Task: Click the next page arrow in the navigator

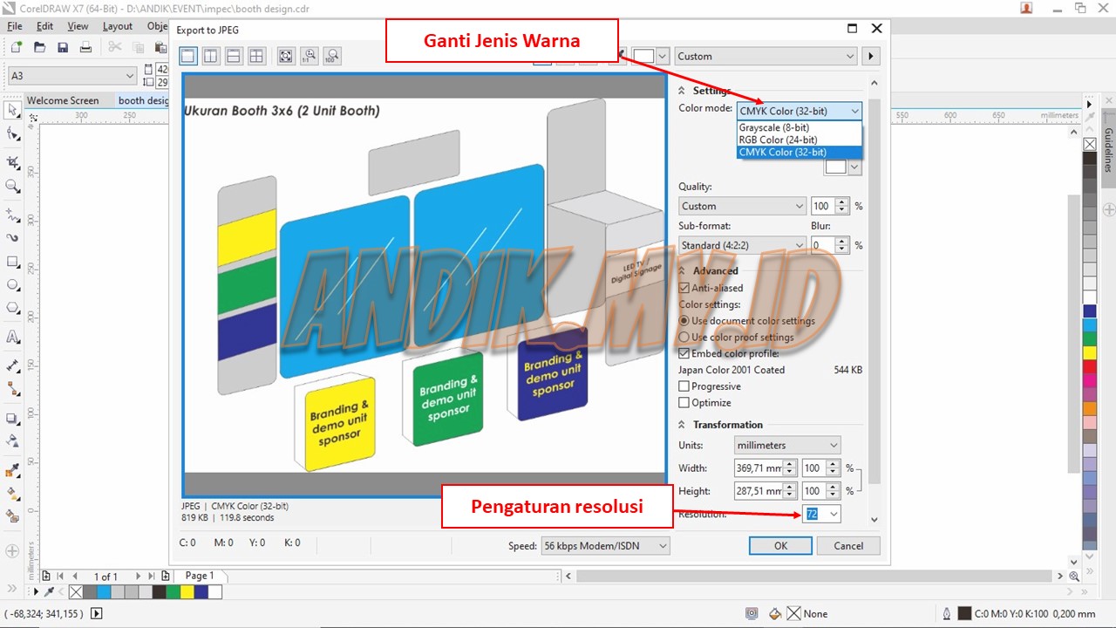Action: pyautogui.click(x=138, y=576)
